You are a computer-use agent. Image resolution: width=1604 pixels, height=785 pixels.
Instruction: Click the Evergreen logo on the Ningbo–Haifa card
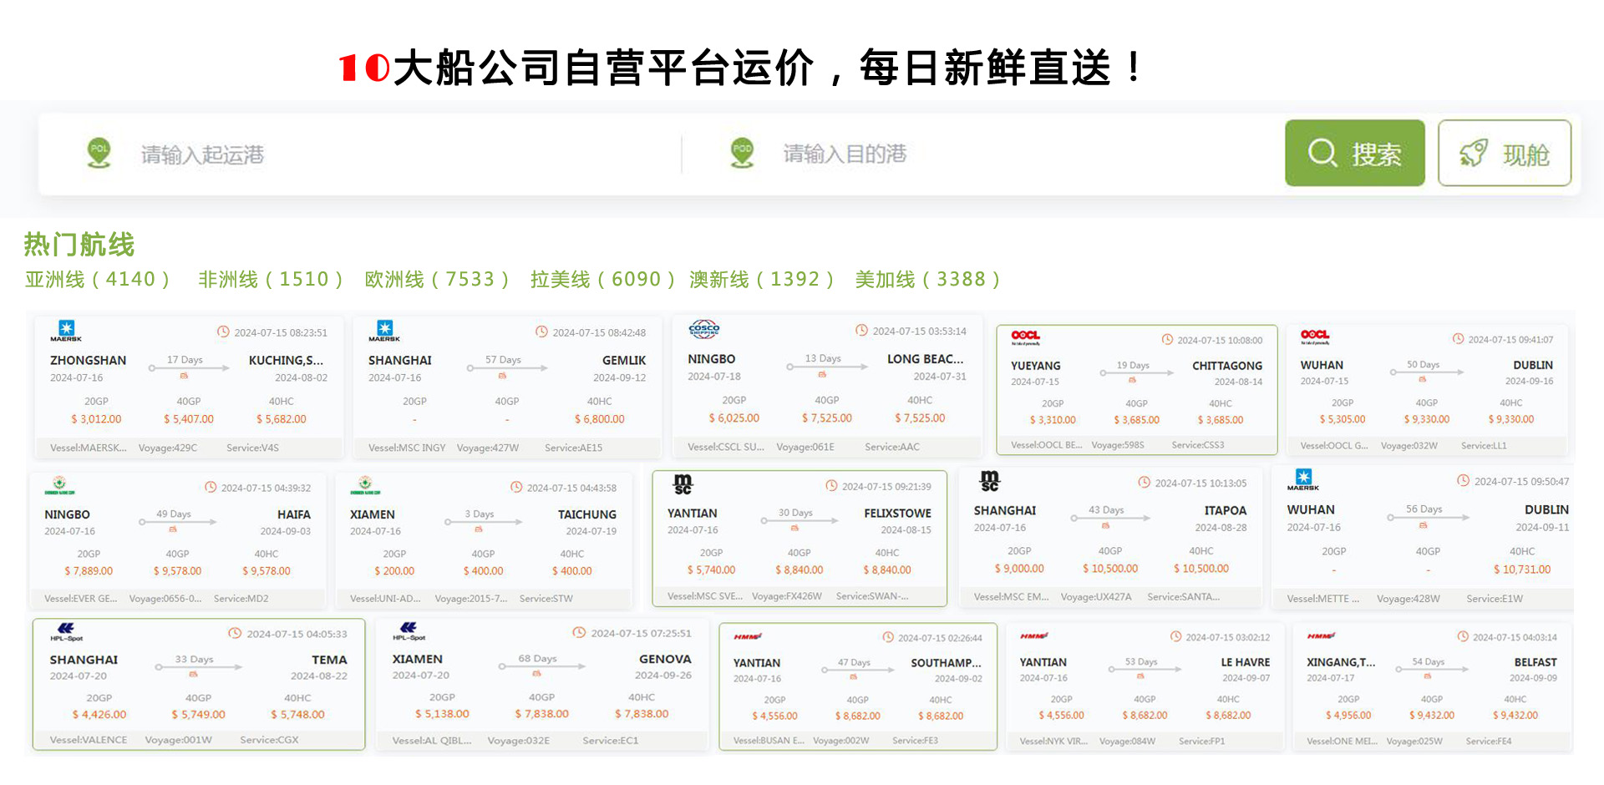59,485
